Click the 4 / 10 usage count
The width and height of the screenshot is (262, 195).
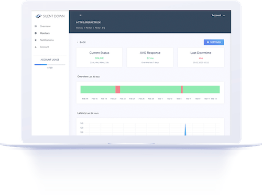pos(50,67)
